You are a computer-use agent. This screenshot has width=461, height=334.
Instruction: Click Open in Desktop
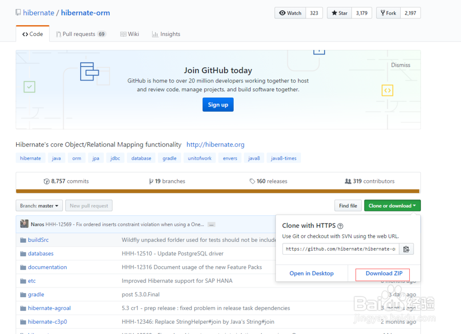point(312,273)
